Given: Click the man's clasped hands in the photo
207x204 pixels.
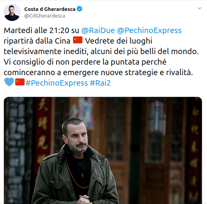Looking at the screenshot, I should (x=84, y=199).
